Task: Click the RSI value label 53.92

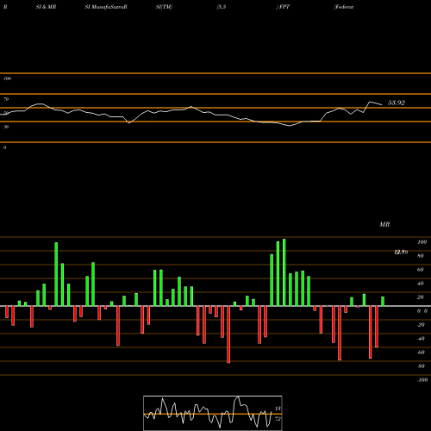Action: point(397,103)
